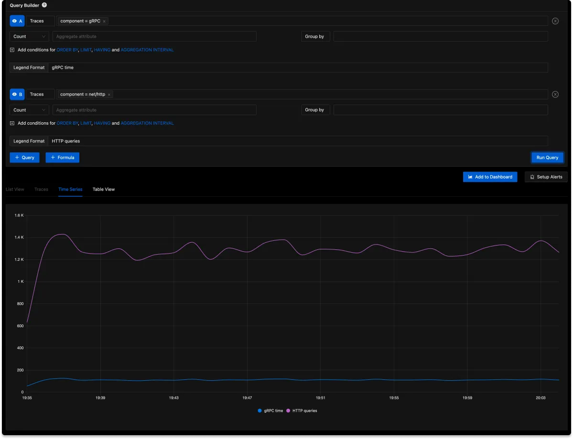Click HAVING link in query A
The height and width of the screenshot is (439, 573).
(x=102, y=50)
